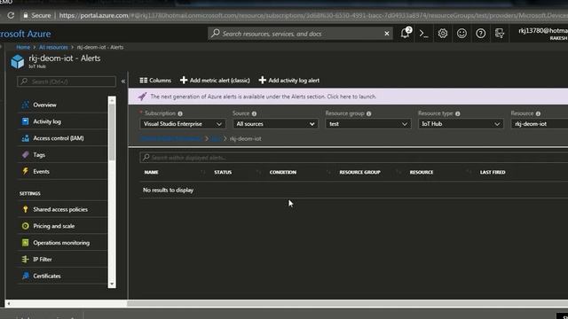Open directory and subscription filter icon
Image resolution: width=568 pixels, height=319 pixels.
point(500,34)
